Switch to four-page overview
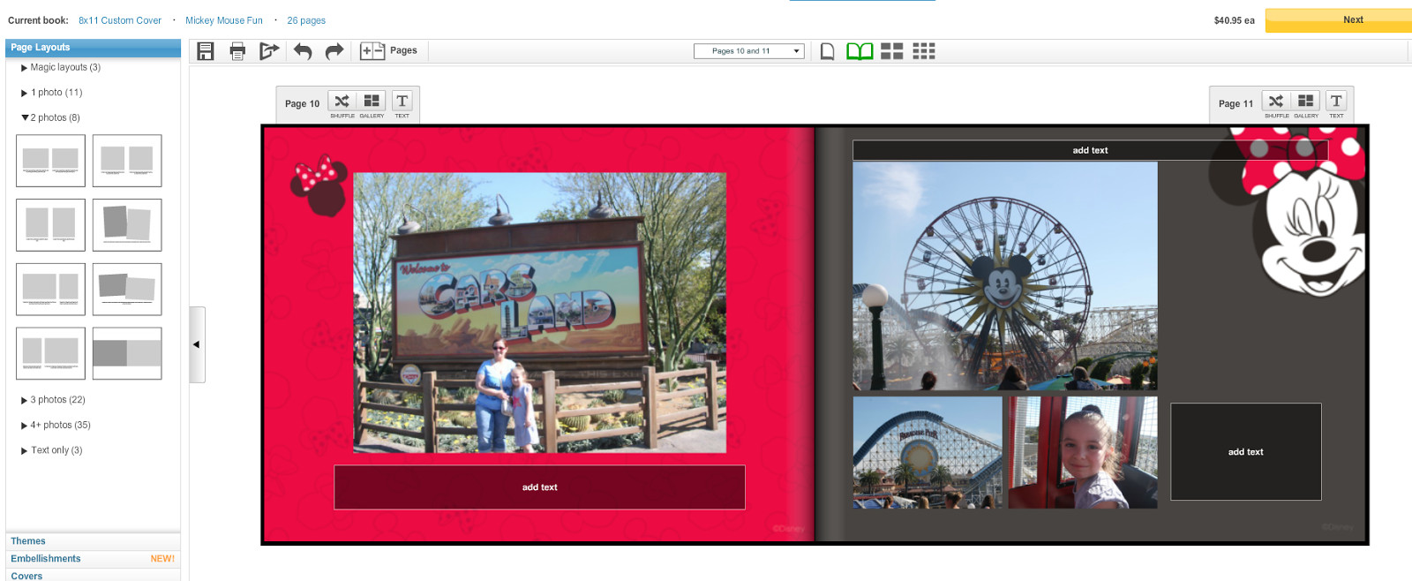The image size is (1412, 581). point(892,51)
